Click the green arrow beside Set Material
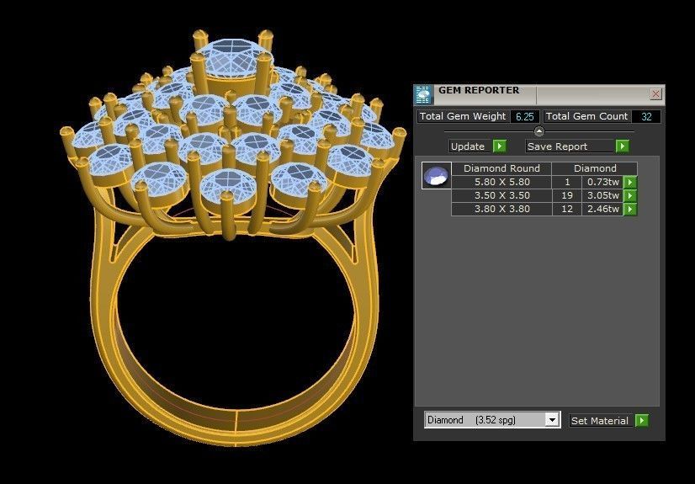The height and width of the screenshot is (484, 695). click(x=641, y=421)
